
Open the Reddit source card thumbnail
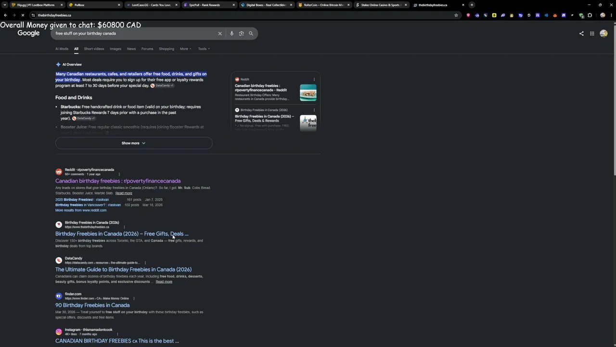(308, 93)
